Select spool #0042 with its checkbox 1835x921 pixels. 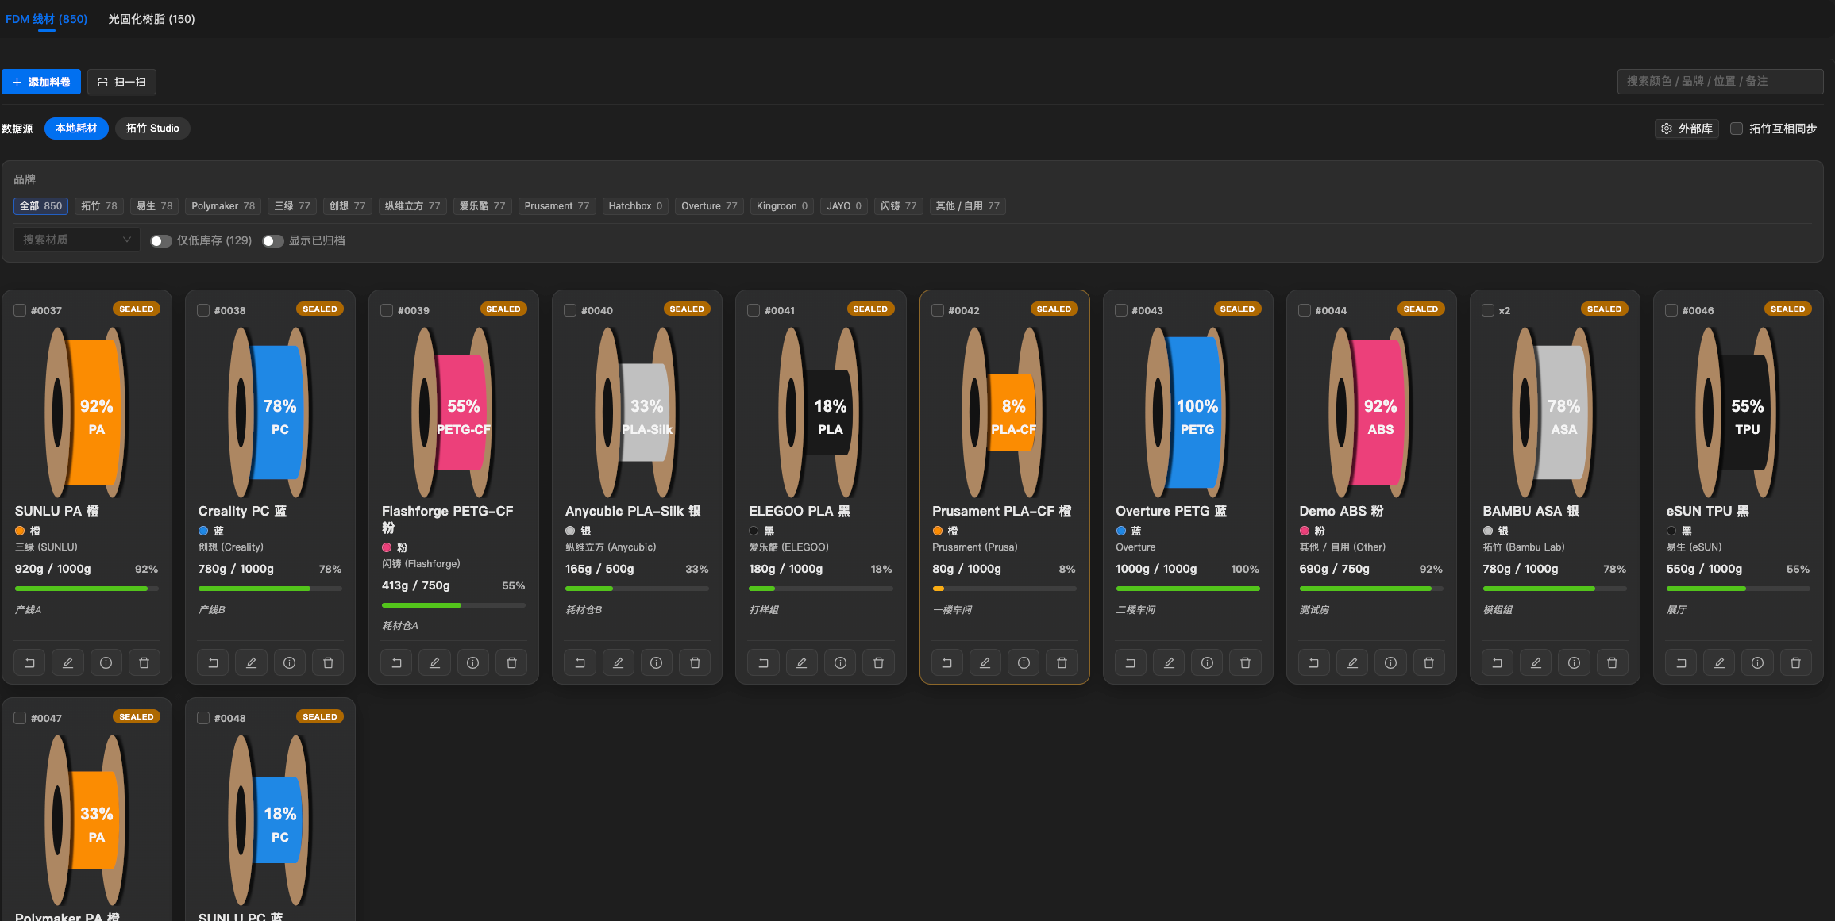(938, 310)
